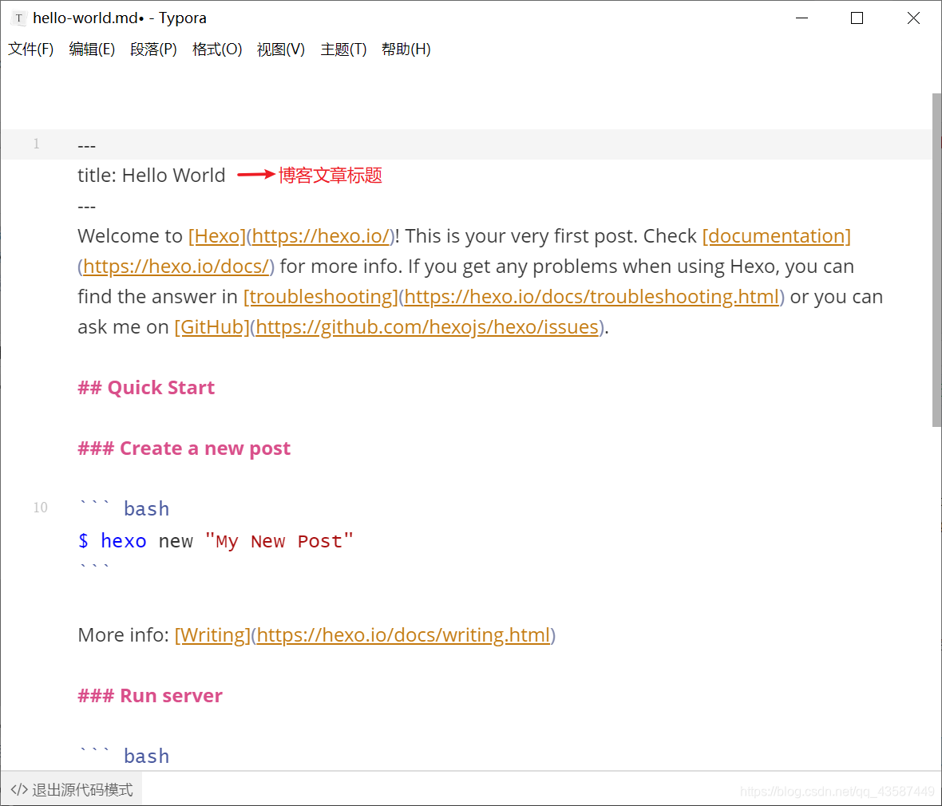Maximize the Typora window
Viewport: 942px width, 806px height.
click(857, 18)
